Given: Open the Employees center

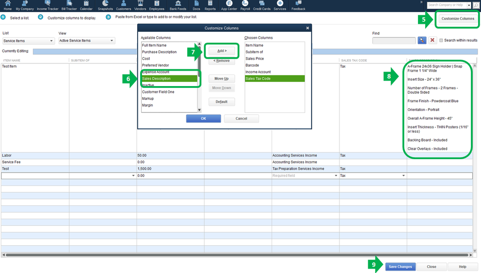Looking at the screenshot, I should tap(156, 5).
